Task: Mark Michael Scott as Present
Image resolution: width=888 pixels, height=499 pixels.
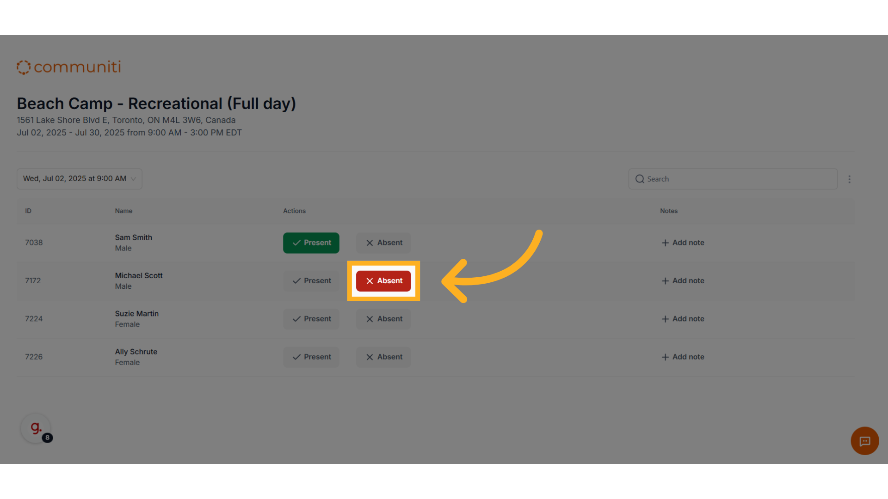Action: point(311,281)
